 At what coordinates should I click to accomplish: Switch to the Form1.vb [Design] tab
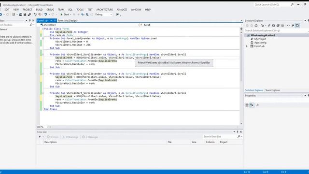[x=68, y=20]
